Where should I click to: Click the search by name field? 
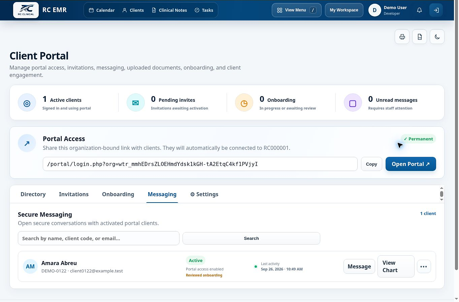(98, 238)
